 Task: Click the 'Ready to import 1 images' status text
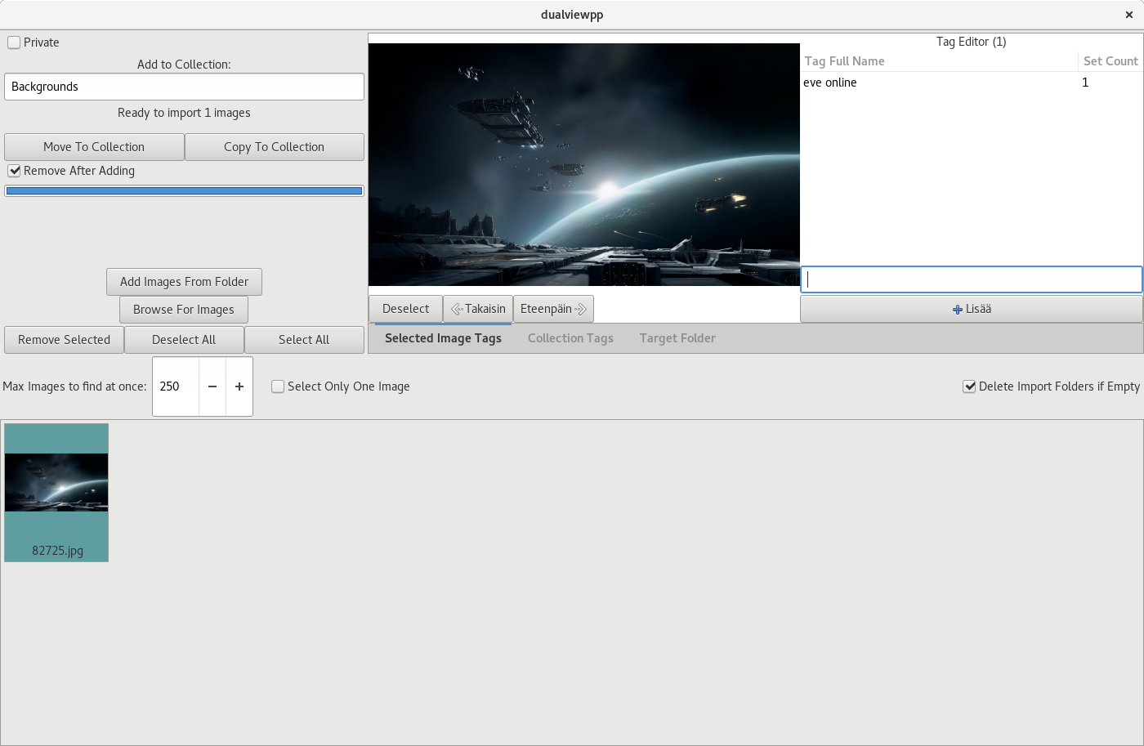point(184,113)
